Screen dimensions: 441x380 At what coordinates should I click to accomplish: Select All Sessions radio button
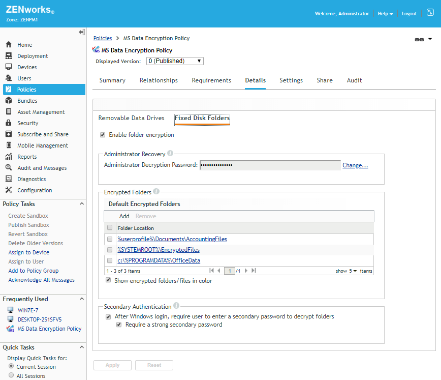click(11, 375)
